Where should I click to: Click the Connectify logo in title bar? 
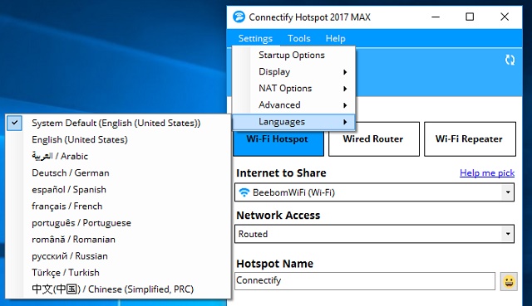pos(239,17)
